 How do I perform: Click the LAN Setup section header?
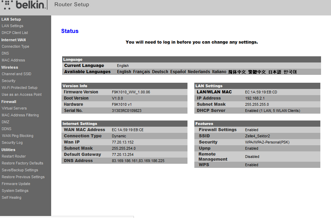pos(11,19)
